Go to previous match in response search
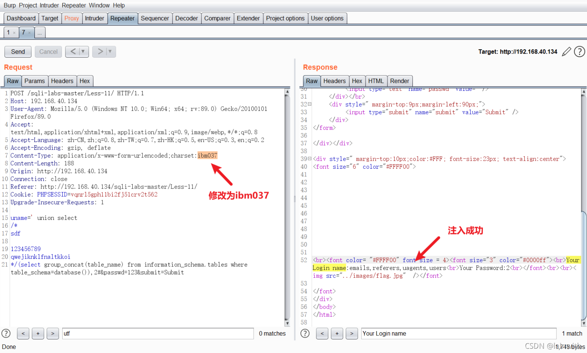The image size is (587, 353). 322,333
